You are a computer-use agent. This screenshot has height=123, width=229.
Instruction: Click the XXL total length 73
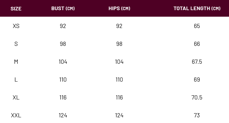tap(197, 115)
